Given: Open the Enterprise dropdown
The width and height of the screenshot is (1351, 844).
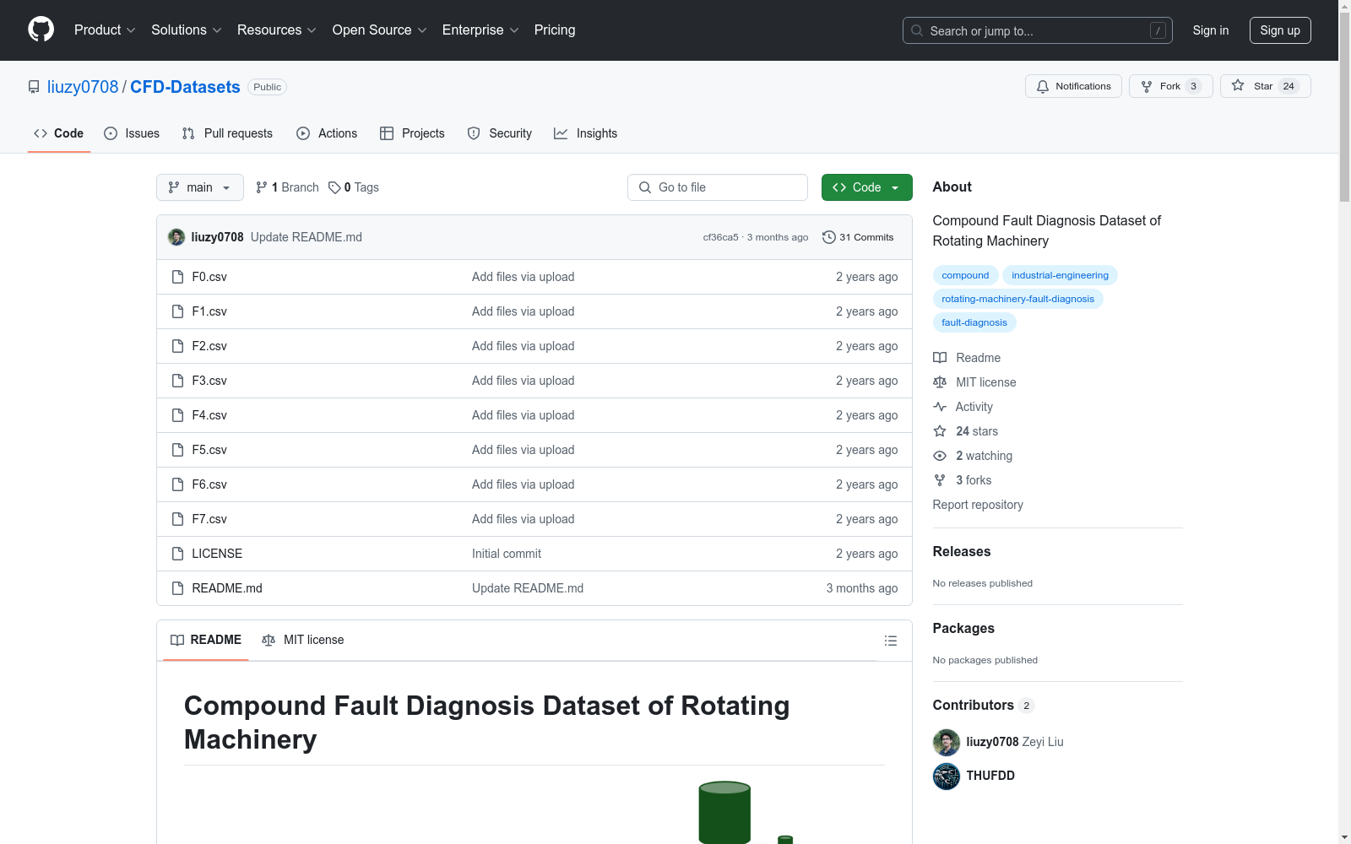Looking at the screenshot, I should point(480,30).
